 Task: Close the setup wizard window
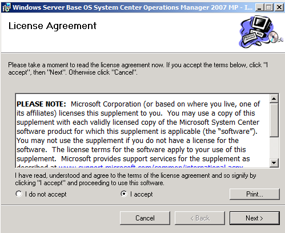coord(279,7)
